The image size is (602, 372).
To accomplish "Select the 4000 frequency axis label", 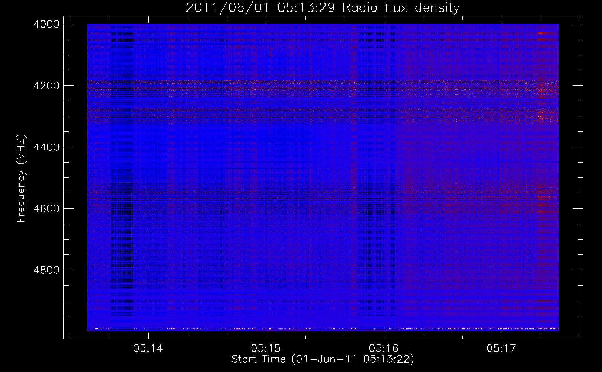I will coord(47,24).
